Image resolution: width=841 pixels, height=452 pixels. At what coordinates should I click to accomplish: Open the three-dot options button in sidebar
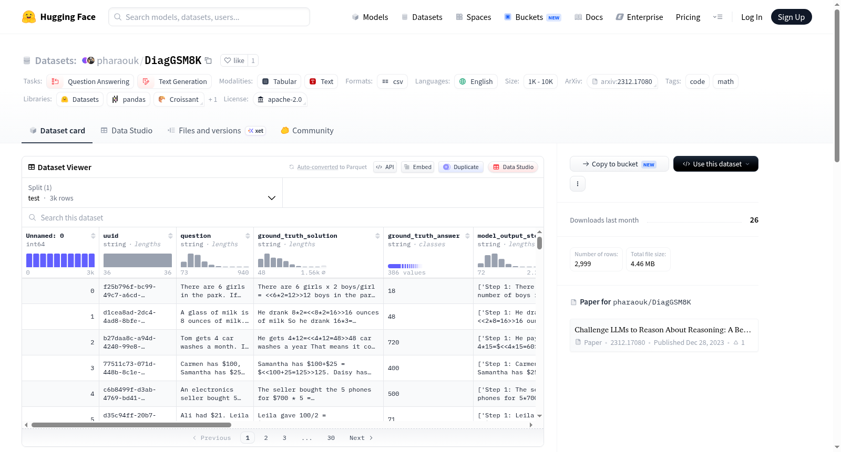click(x=578, y=184)
